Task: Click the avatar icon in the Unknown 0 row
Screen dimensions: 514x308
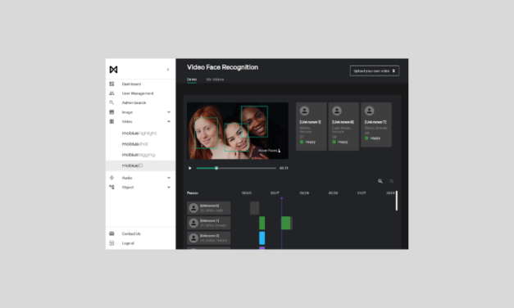Action: tap(193, 208)
